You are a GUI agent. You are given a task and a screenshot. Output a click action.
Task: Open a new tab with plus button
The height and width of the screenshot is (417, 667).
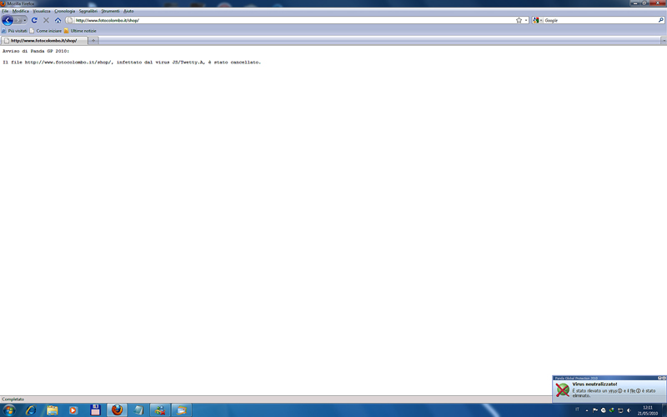pyautogui.click(x=93, y=40)
